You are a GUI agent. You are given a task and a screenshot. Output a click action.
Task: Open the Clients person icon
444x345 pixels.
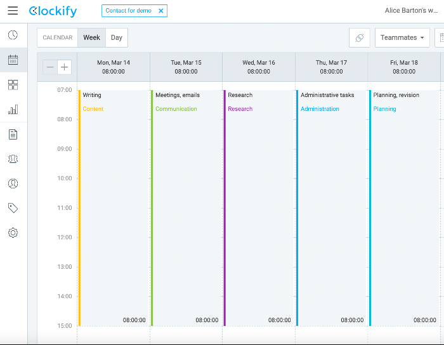point(13,183)
